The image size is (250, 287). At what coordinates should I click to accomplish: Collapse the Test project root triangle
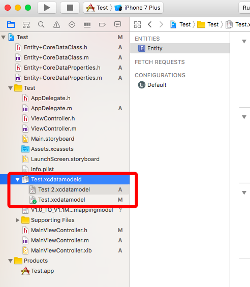point(3,38)
